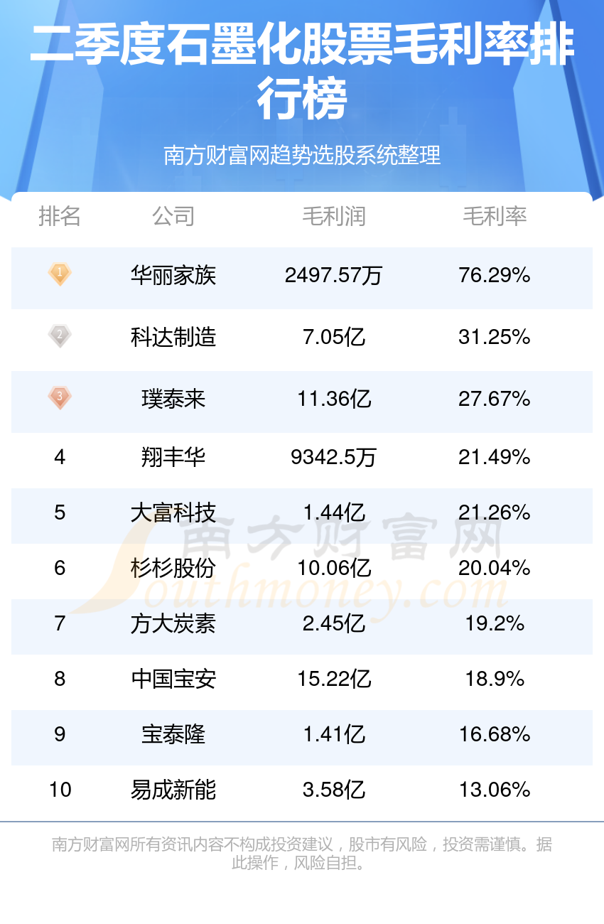The width and height of the screenshot is (604, 924).
Task: Click the 大富科技 company name
Action: 173,512
